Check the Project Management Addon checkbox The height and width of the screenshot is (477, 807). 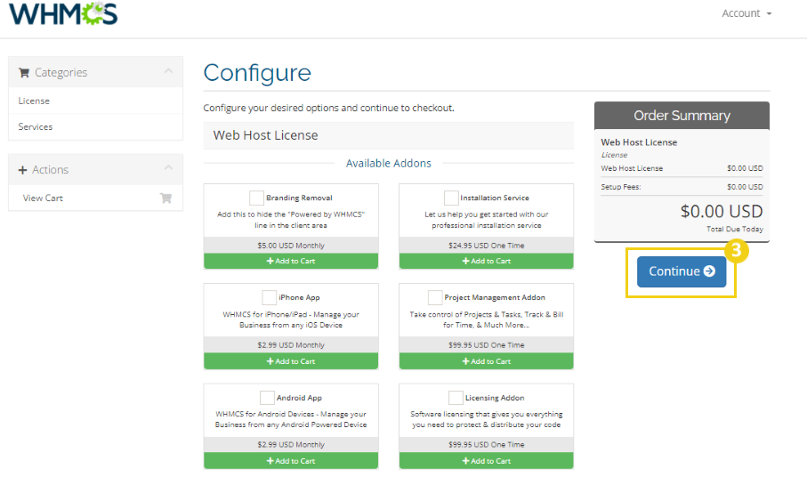[x=435, y=297]
